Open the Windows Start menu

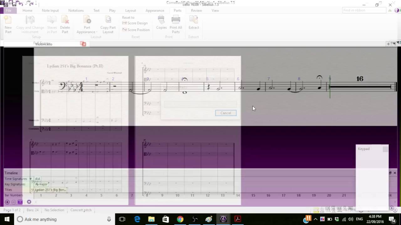[x=7, y=219]
